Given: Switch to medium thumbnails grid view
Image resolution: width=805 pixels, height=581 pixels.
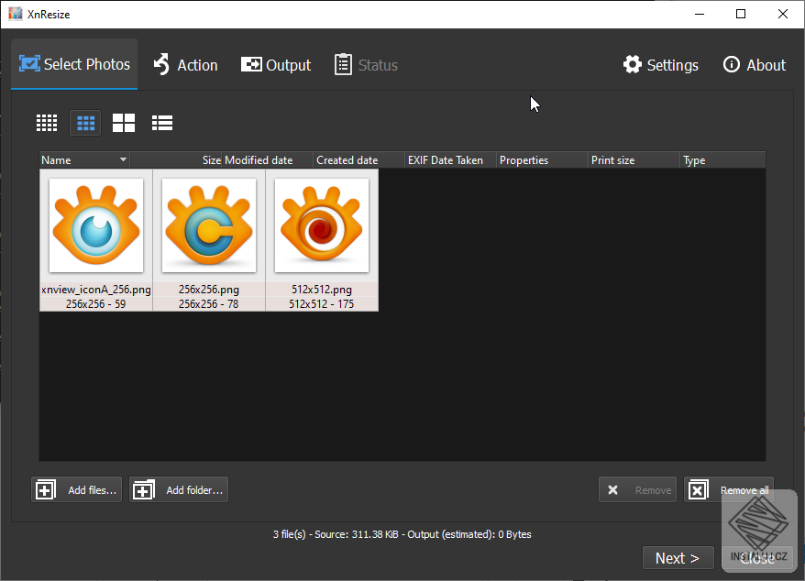Looking at the screenshot, I should click(x=85, y=123).
